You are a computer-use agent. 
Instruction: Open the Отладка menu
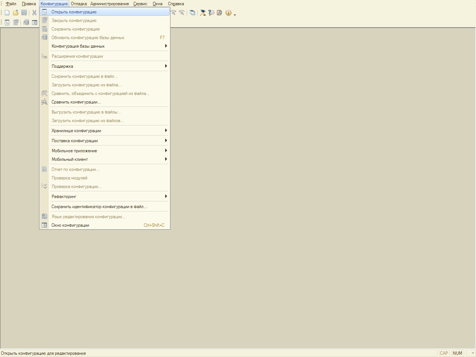79,4
